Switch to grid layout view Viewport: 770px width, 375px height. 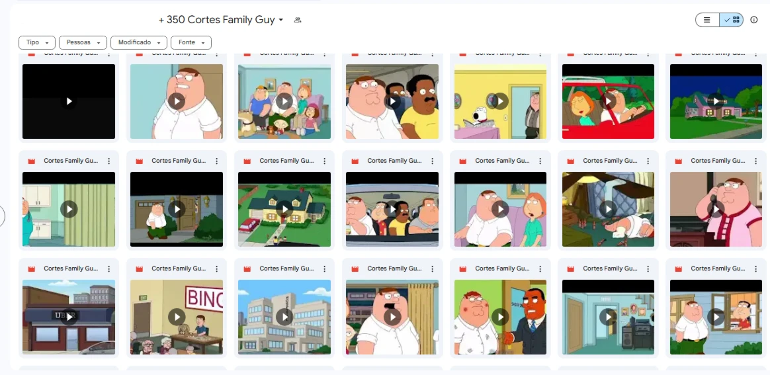click(731, 20)
